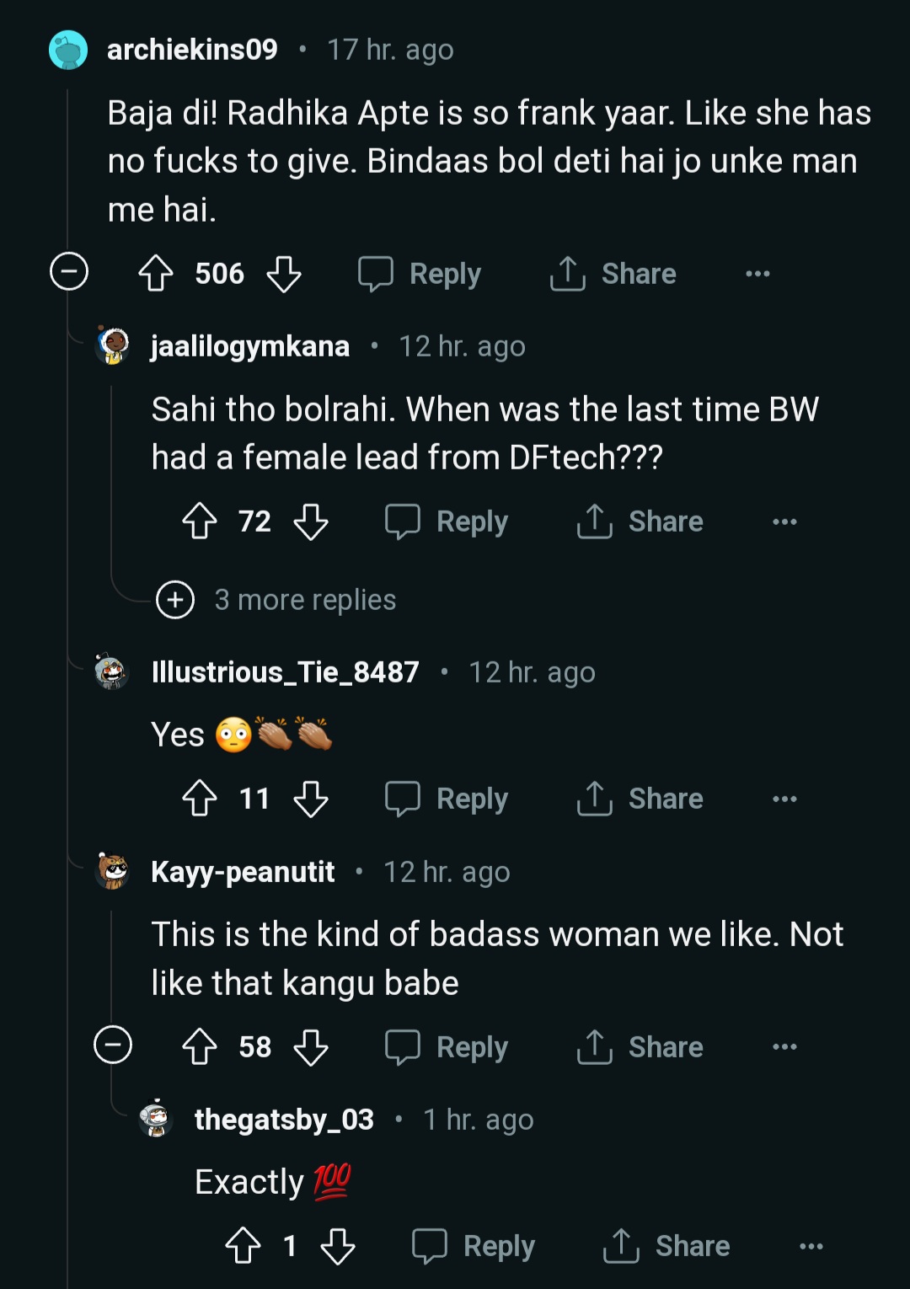
Task: Reply to Illustrious_Tie_8487's comment
Action: pos(447,799)
